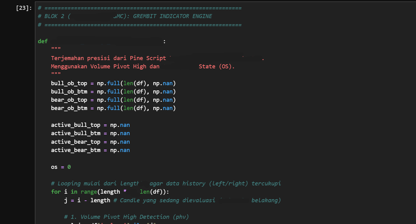The width and height of the screenshot is (416, 224).
Task: Click the active_bull_btm variable
Action: coord(75,133)
